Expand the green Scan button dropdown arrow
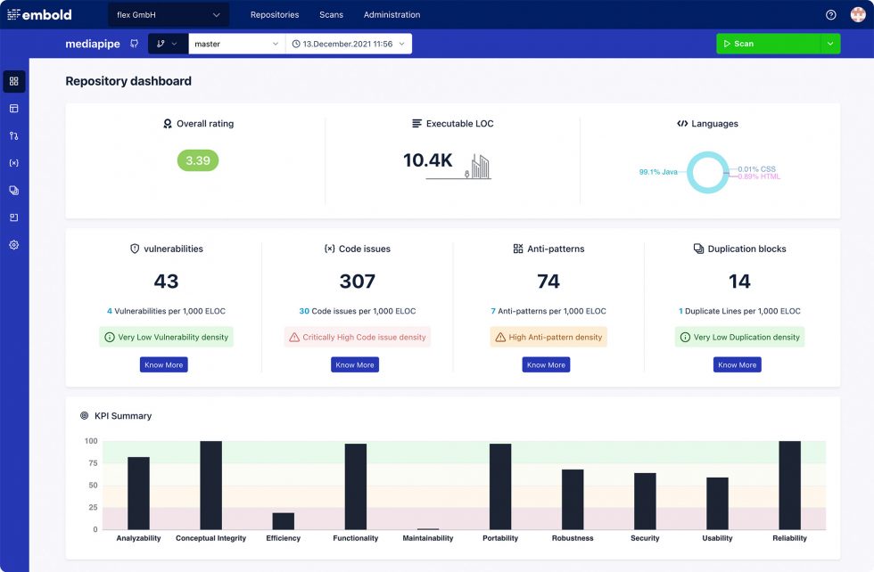874x572 pixels. [x=832, y=43]
